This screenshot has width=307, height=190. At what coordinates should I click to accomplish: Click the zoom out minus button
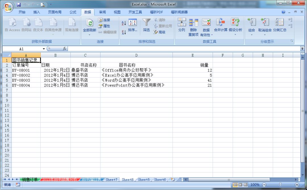pos(264,185)
